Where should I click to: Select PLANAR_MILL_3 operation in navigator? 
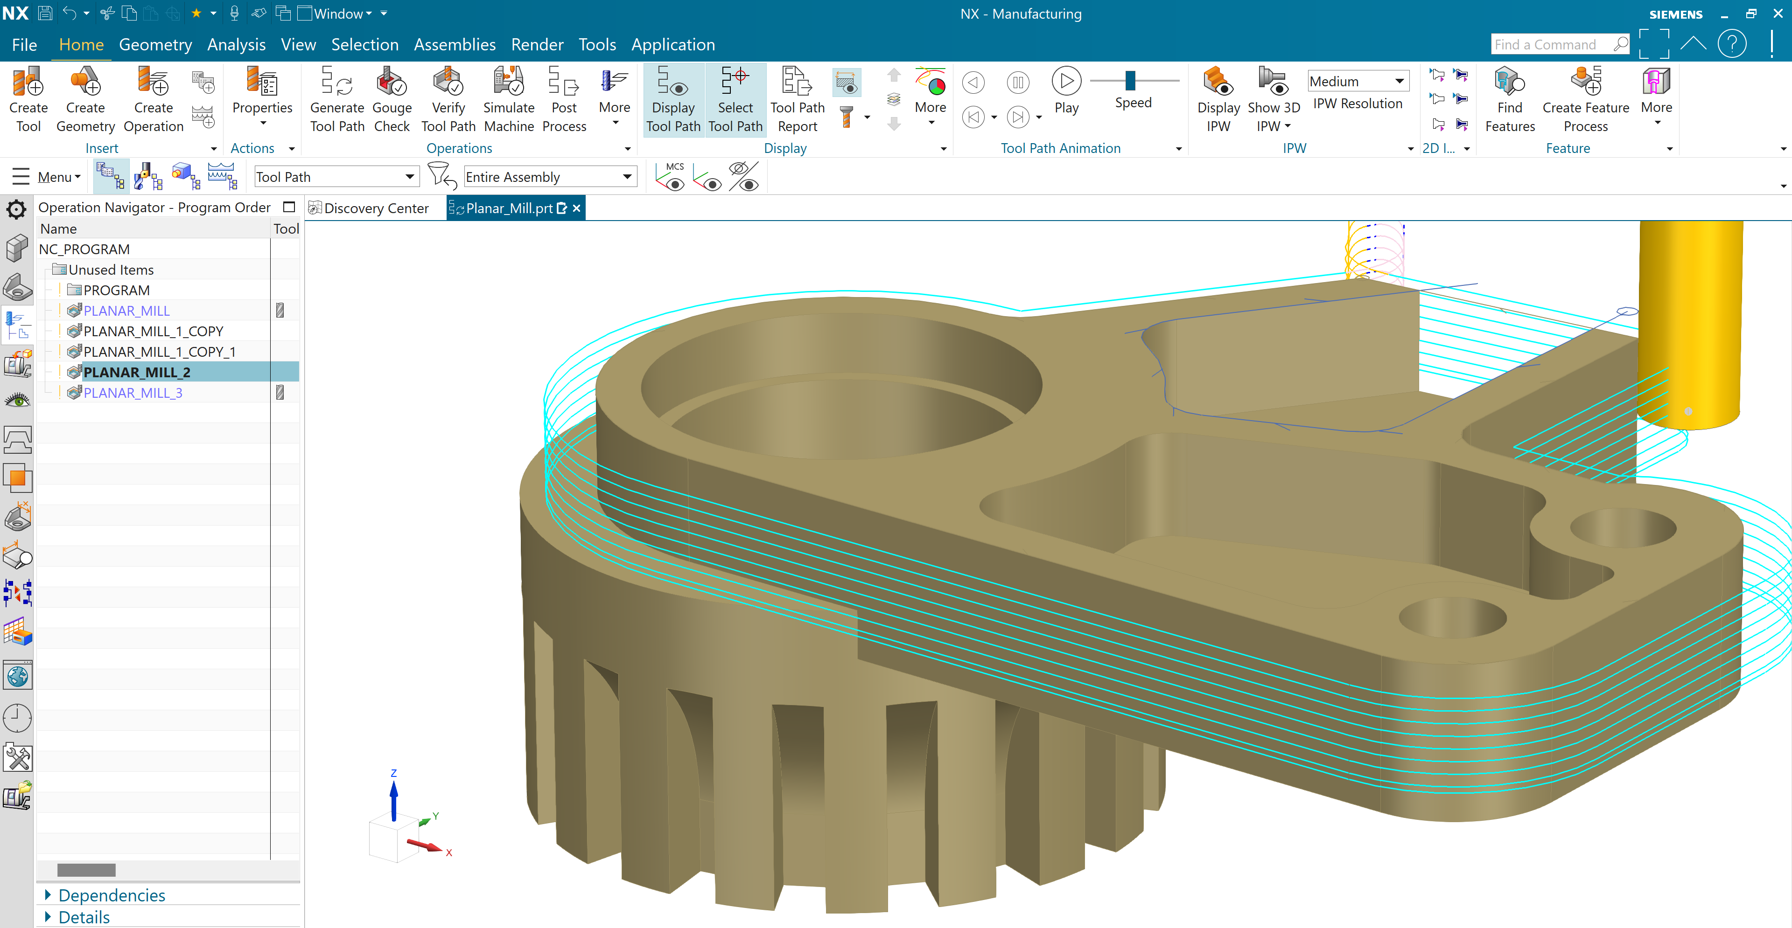point(133,393)
